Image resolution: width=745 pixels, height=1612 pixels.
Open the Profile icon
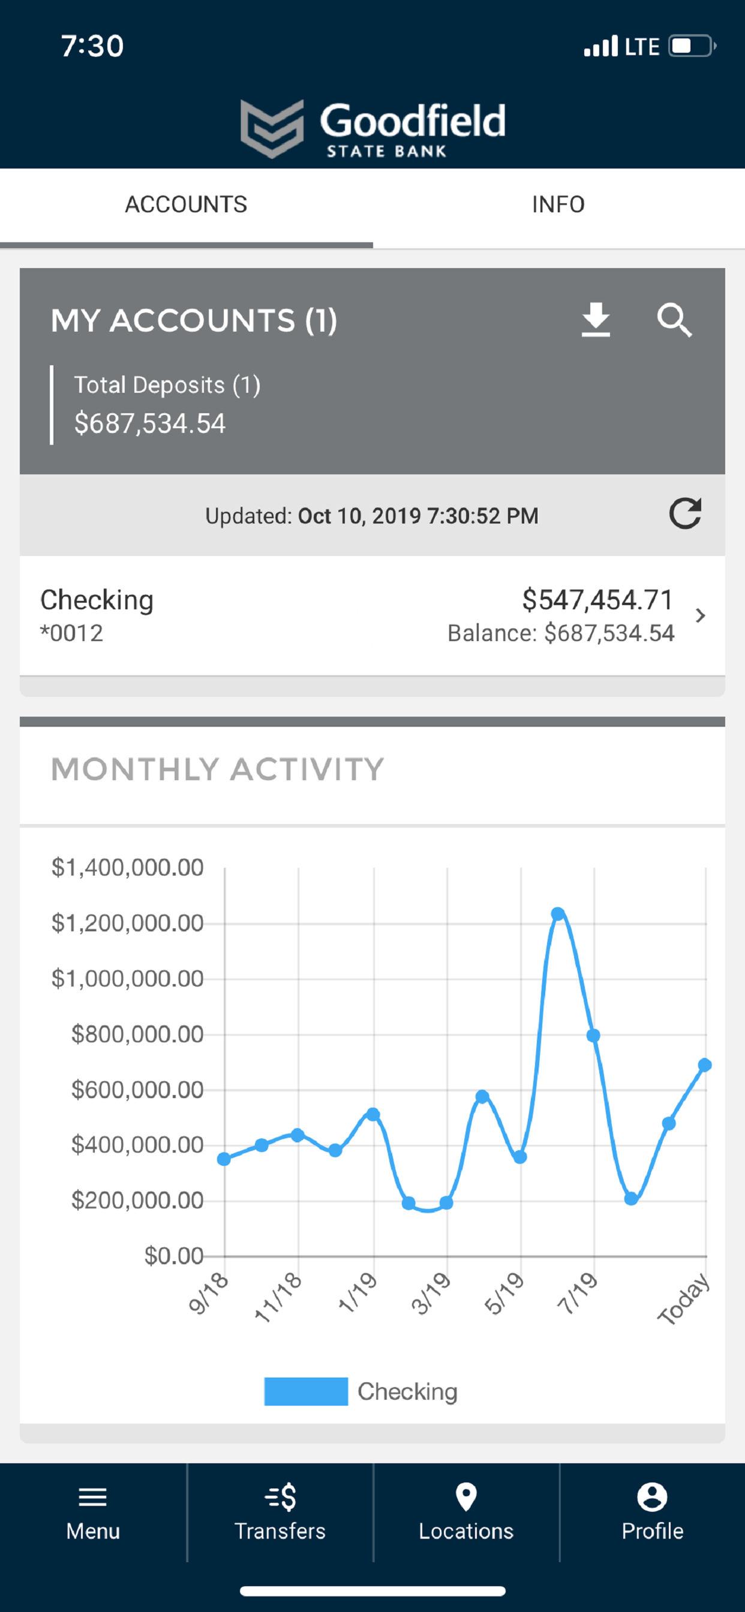coord(653,1497)
